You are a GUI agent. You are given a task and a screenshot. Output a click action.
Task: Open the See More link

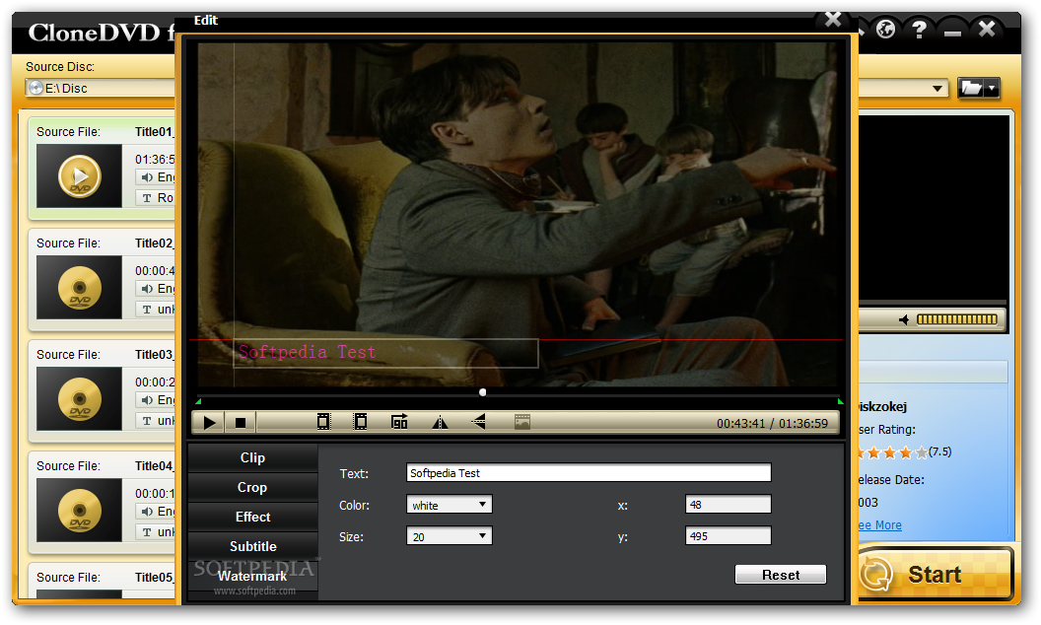click(x=880, y=524)
